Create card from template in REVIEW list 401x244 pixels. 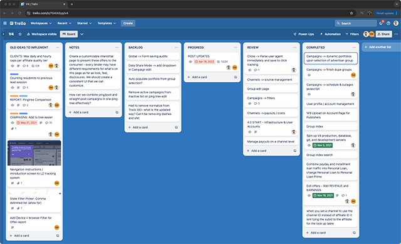coord(295,151)
